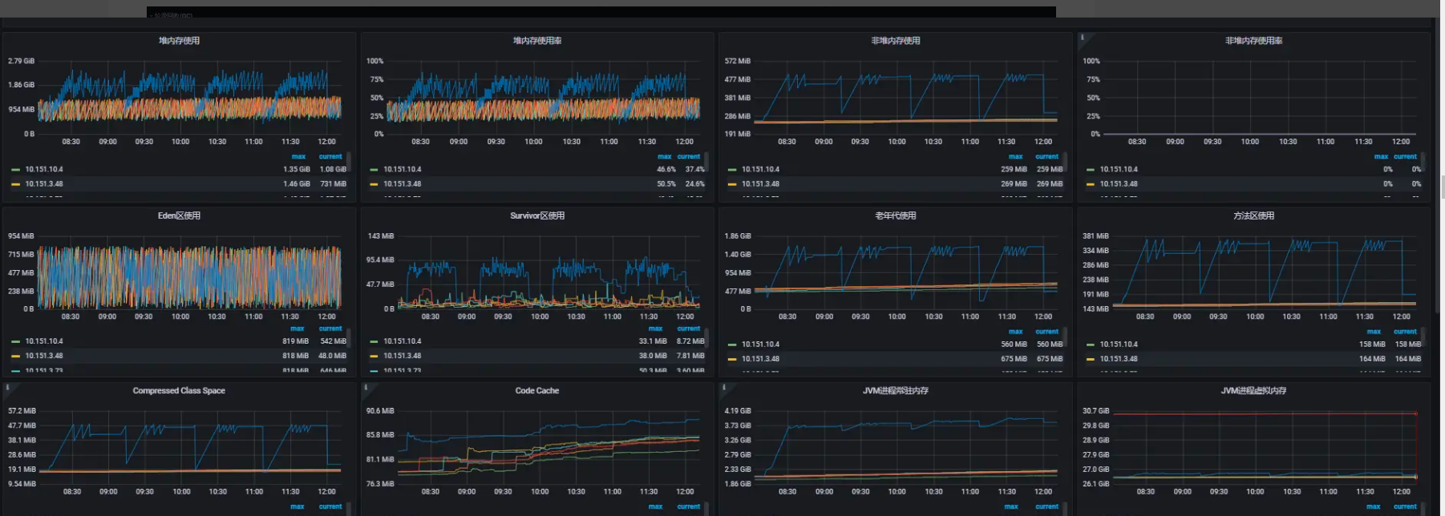Click max value 819 MiB in Eden区使用 legend

[295, 341]
